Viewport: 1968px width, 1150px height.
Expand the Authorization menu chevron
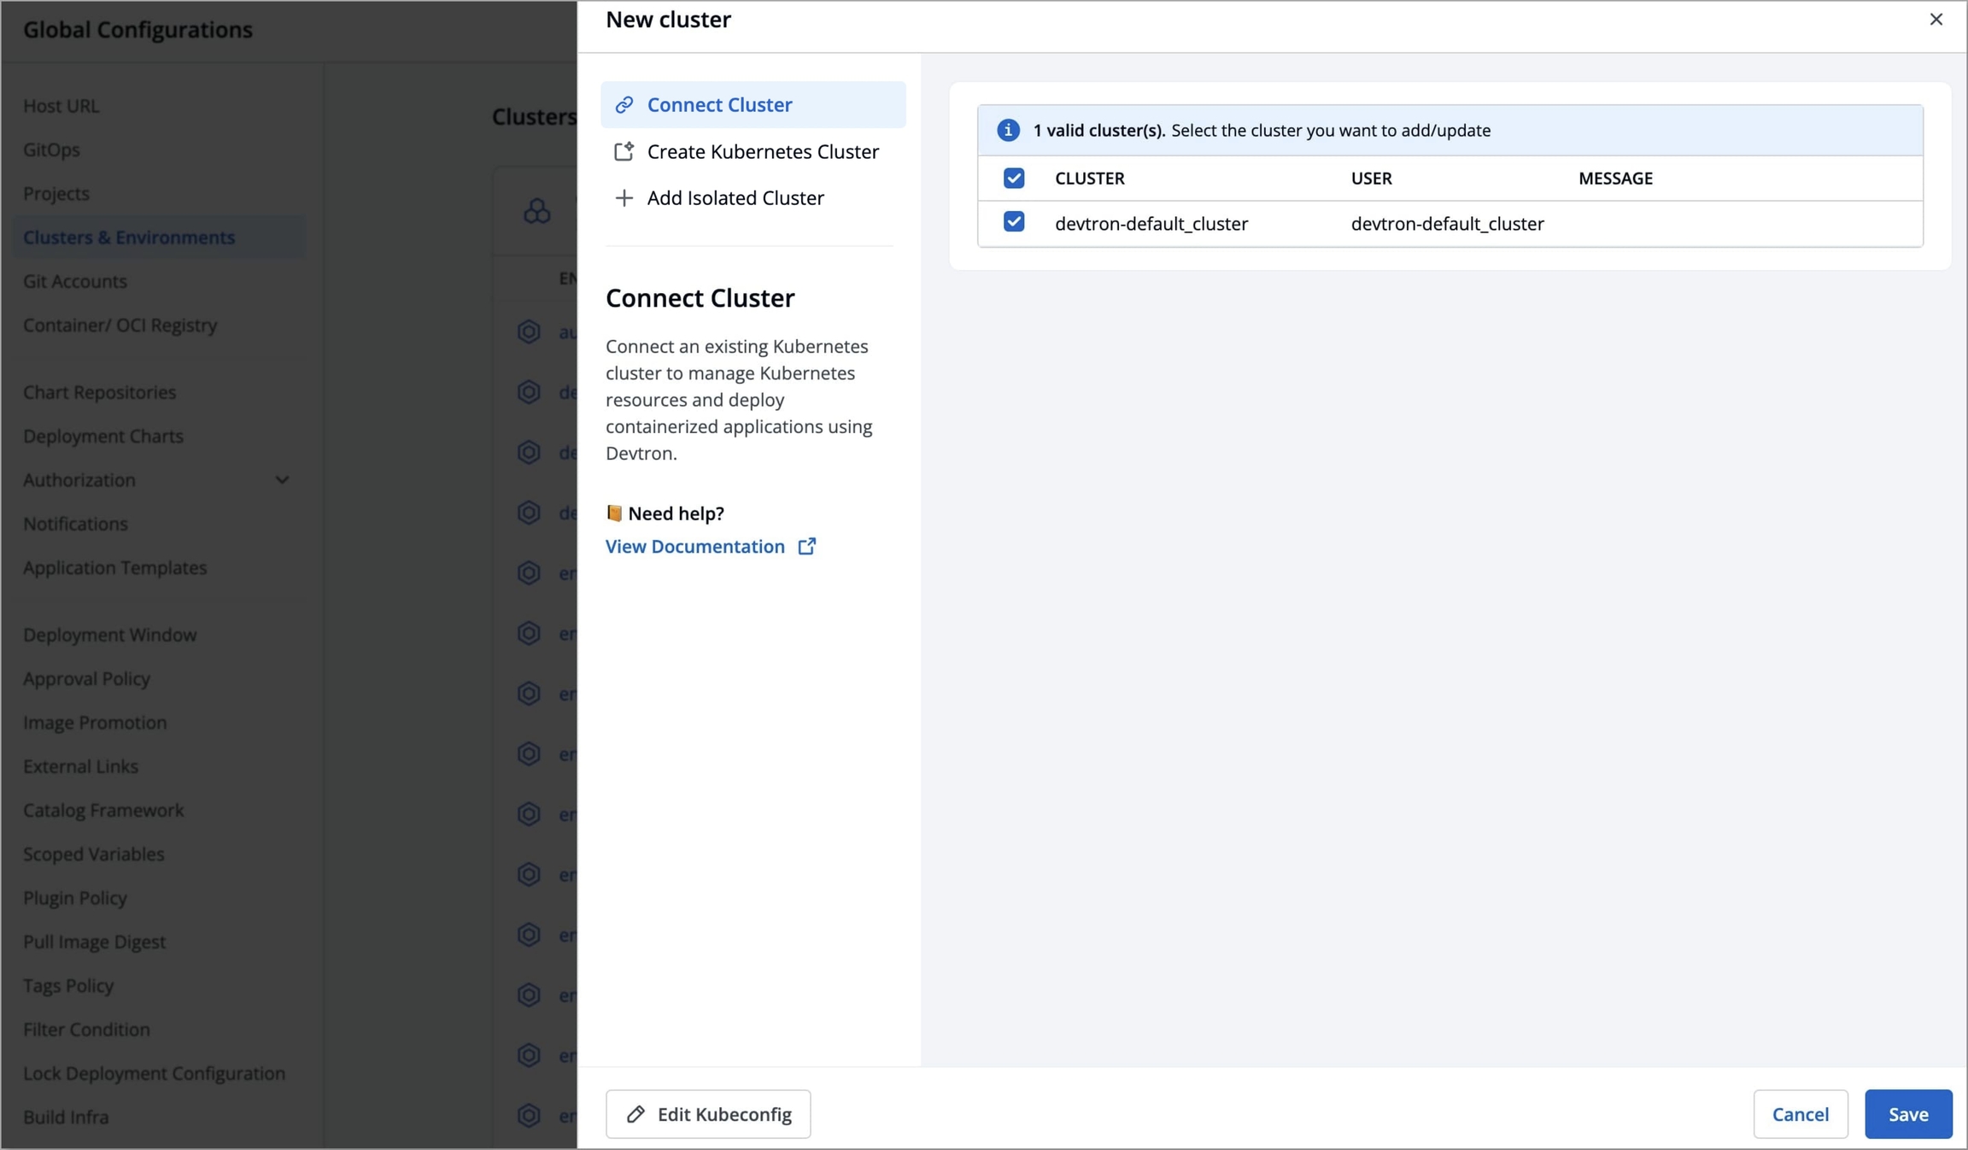click(x=282, y=480)
